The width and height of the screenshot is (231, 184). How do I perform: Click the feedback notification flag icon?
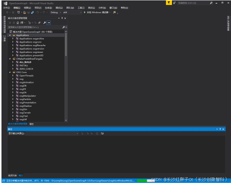tap(169, 3)
